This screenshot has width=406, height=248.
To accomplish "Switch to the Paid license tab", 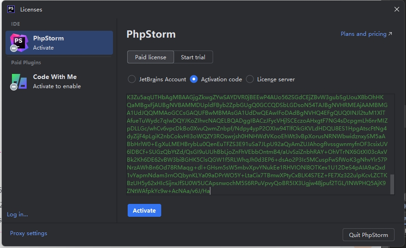I will pyautogui.click(x=151, y=57).
